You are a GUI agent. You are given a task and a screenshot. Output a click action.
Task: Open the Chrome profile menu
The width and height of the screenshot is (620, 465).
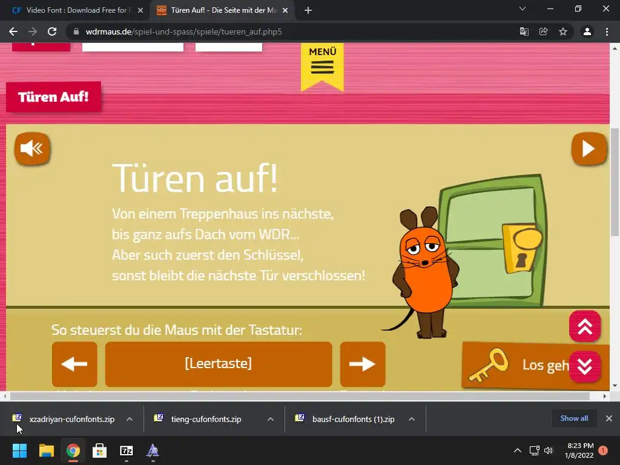click(587, 31)
